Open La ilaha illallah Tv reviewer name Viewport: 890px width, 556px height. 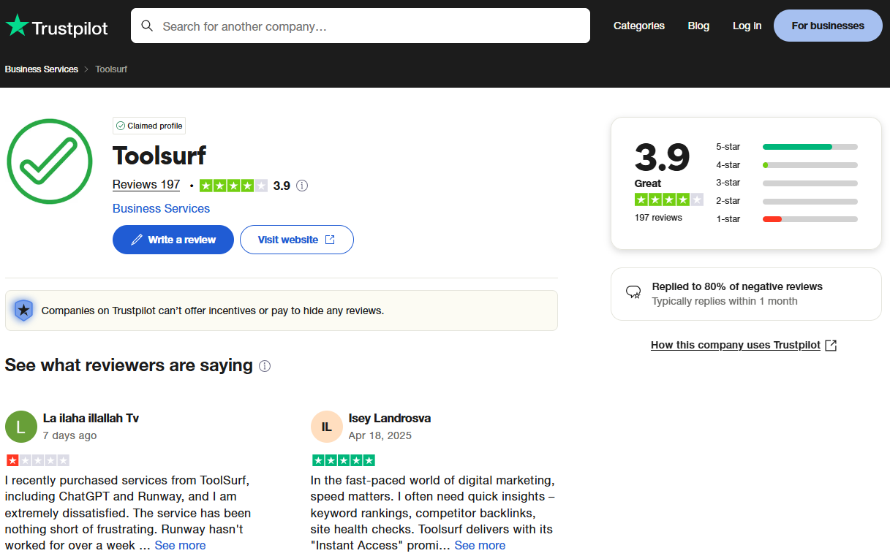pos(91,419)
